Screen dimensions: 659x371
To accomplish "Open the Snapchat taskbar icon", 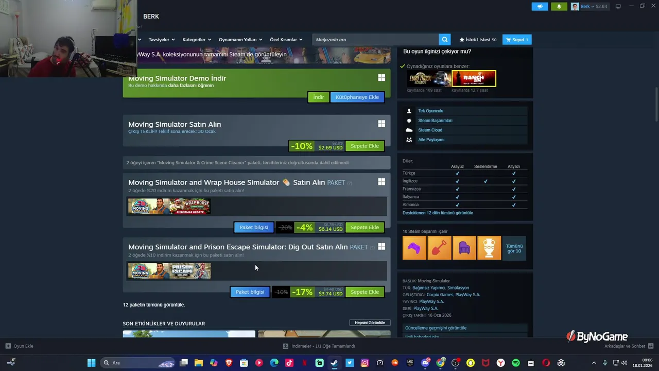I will (x=470, y=363).
